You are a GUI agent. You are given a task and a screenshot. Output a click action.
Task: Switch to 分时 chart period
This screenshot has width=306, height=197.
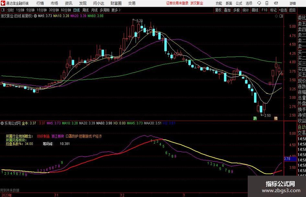click(x=11, y=10)
